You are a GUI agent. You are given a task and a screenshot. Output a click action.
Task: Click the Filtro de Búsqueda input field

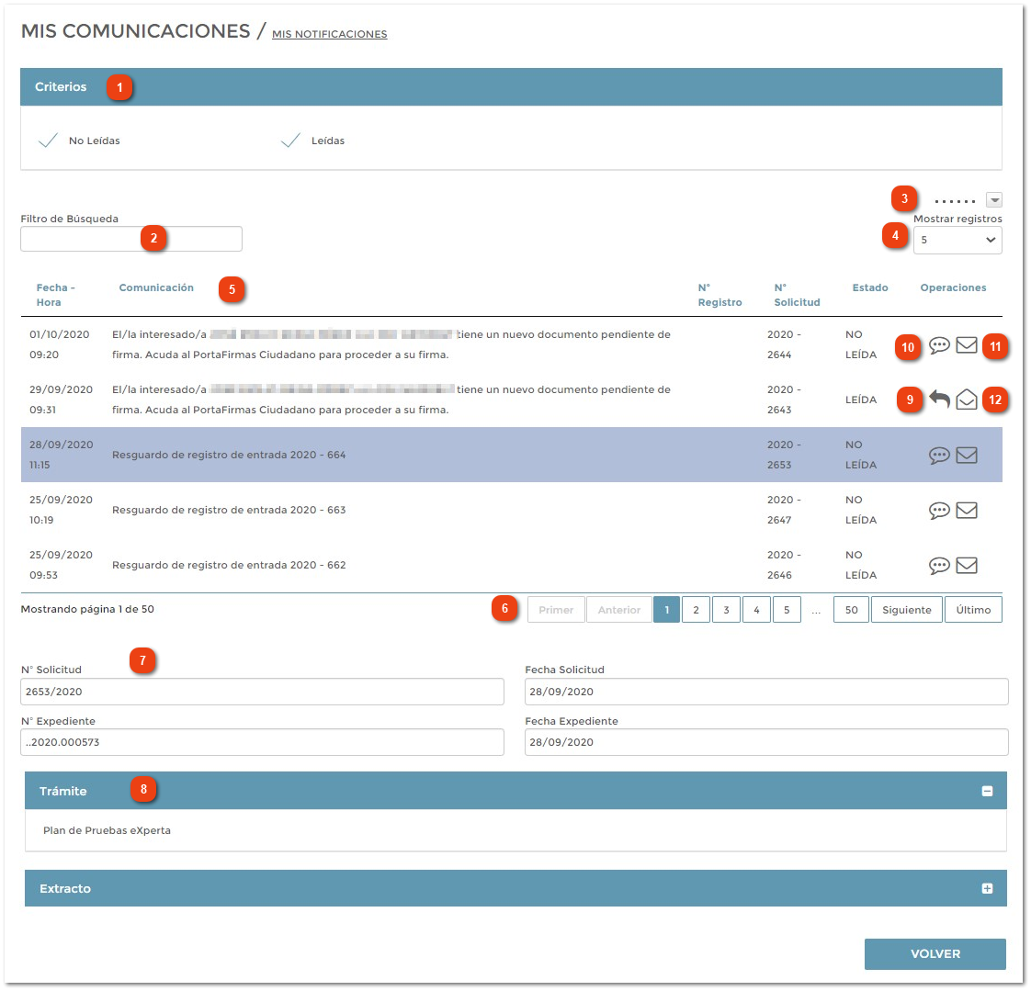[131, 239]
